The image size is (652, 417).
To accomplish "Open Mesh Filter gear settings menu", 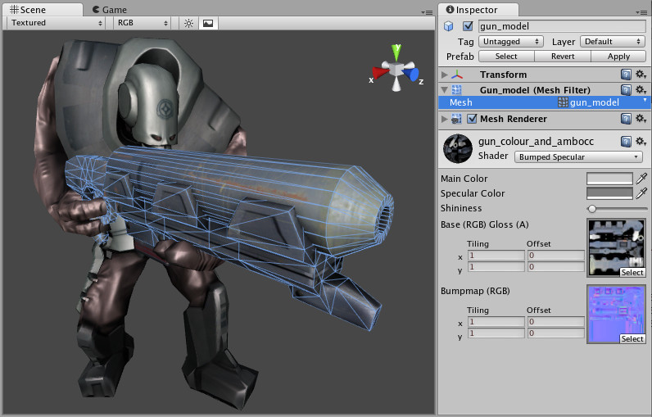I will (641, 90).
